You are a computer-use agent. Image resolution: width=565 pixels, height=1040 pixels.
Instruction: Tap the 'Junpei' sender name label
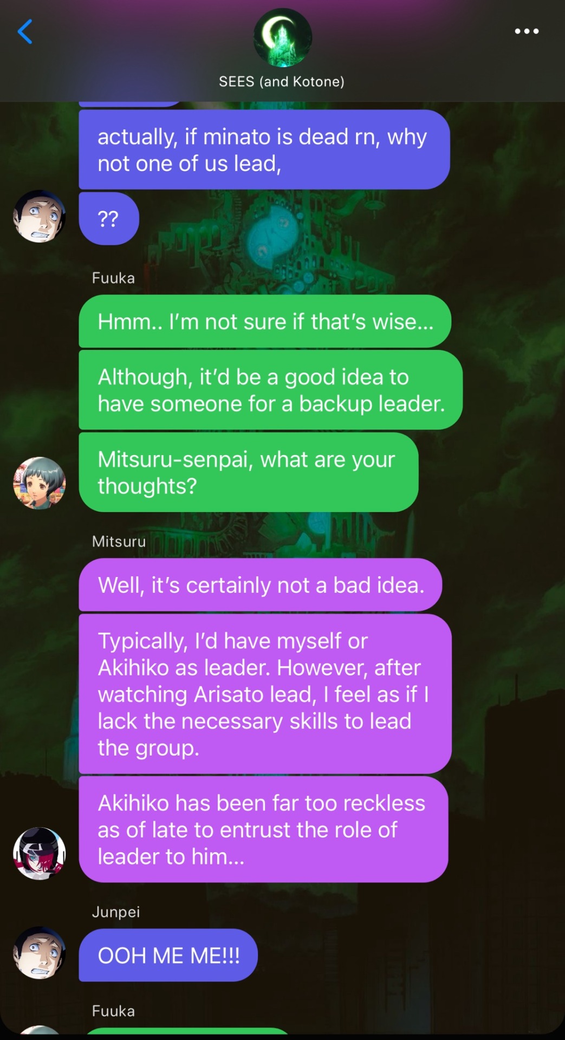(x=116, y=912)
